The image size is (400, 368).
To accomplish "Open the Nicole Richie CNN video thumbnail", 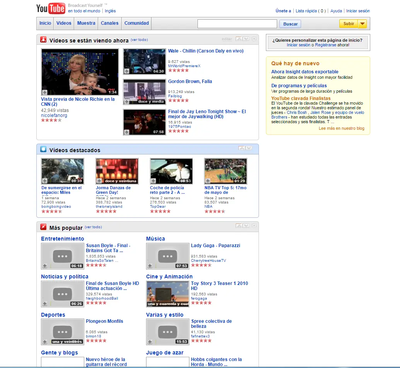I will (80, 72).
